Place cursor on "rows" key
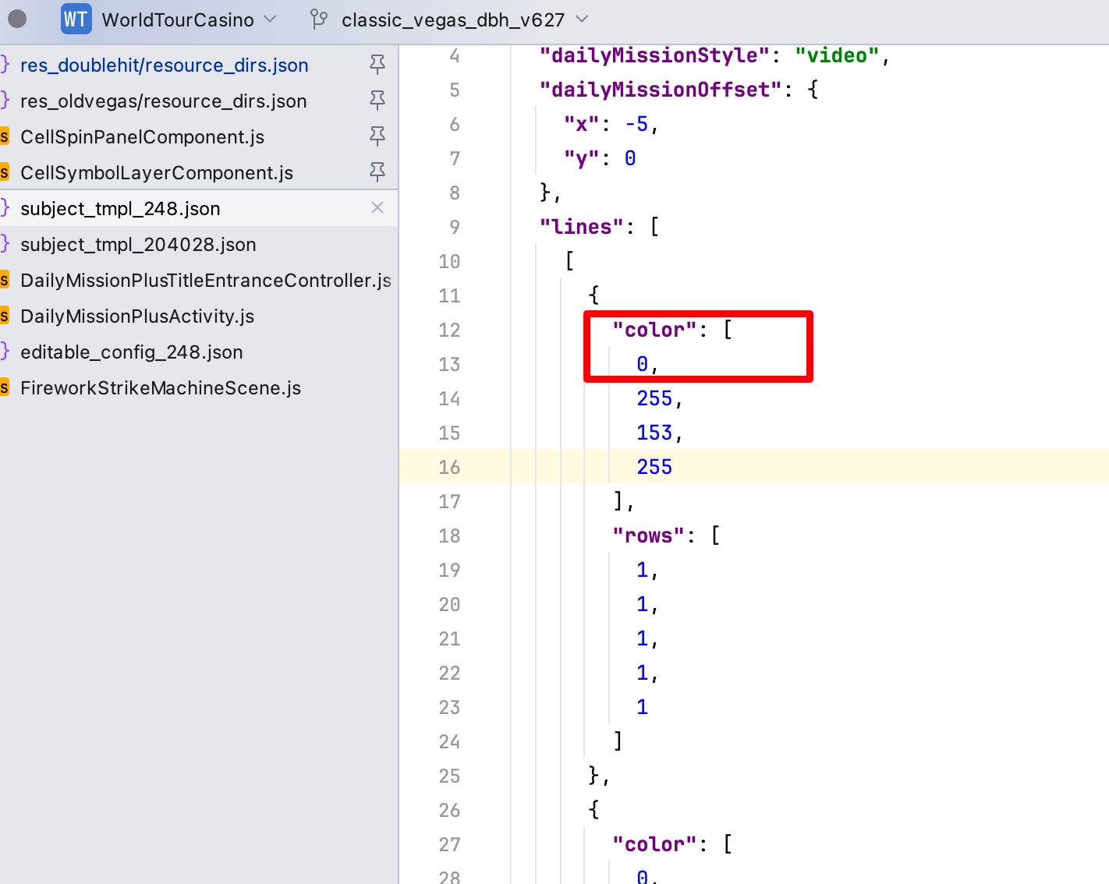This screenshot has height=884, width=1109. [x=647, y=536]
